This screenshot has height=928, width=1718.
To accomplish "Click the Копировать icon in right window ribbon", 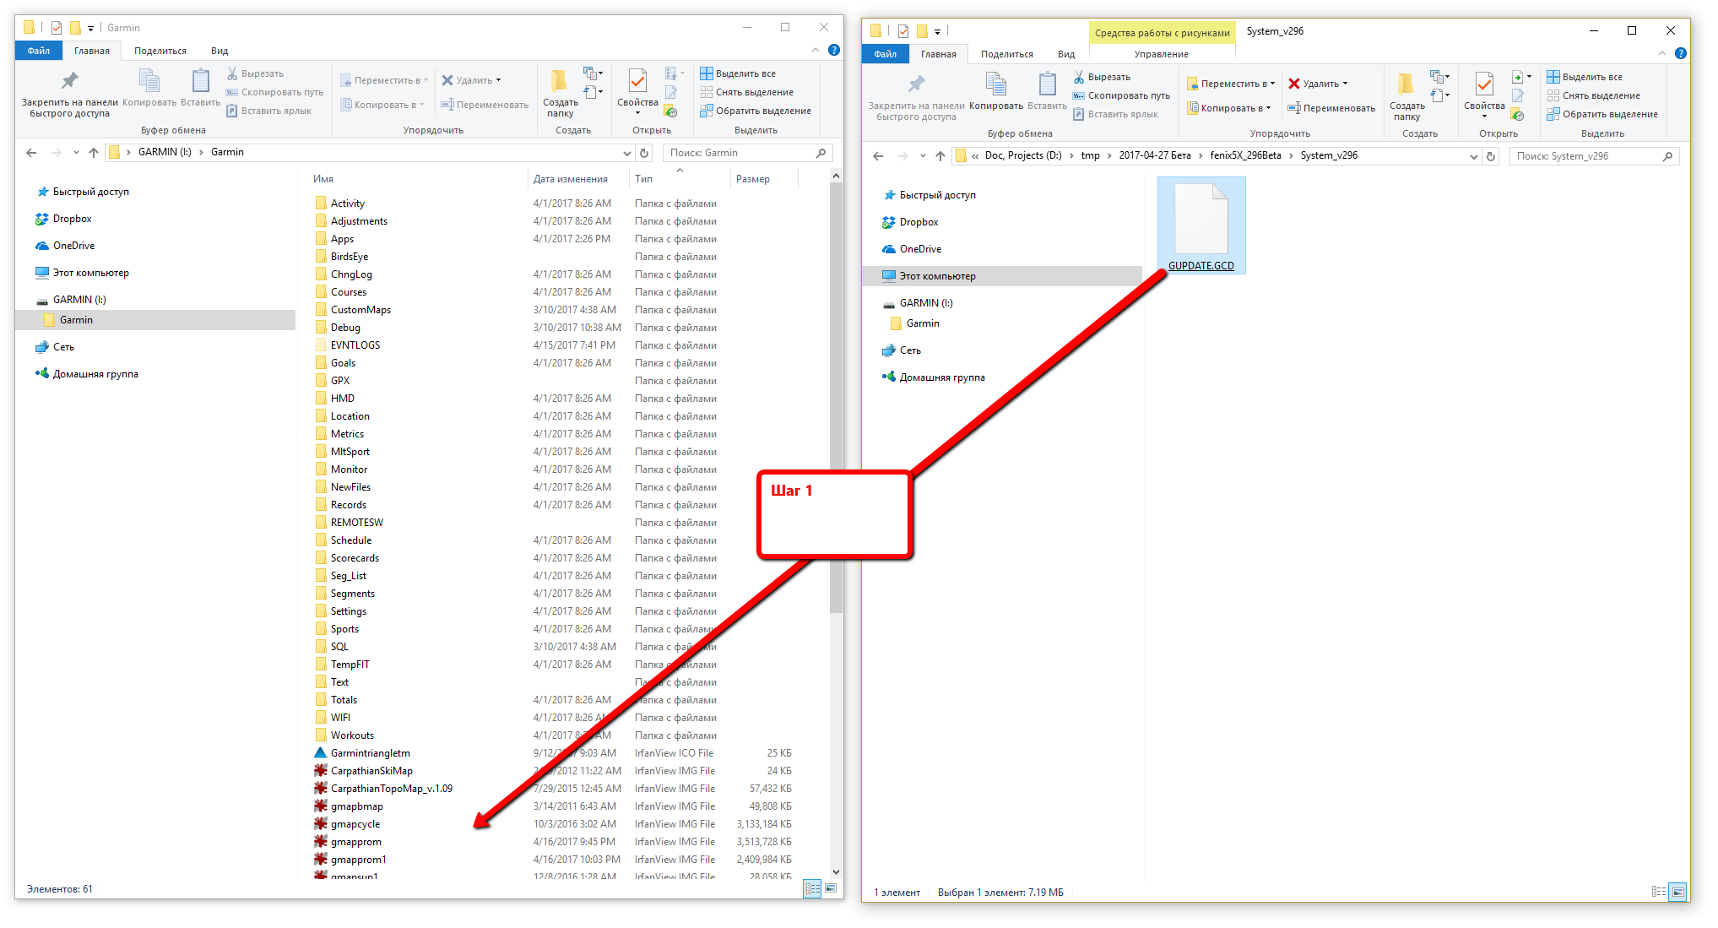I will point(996,84).
